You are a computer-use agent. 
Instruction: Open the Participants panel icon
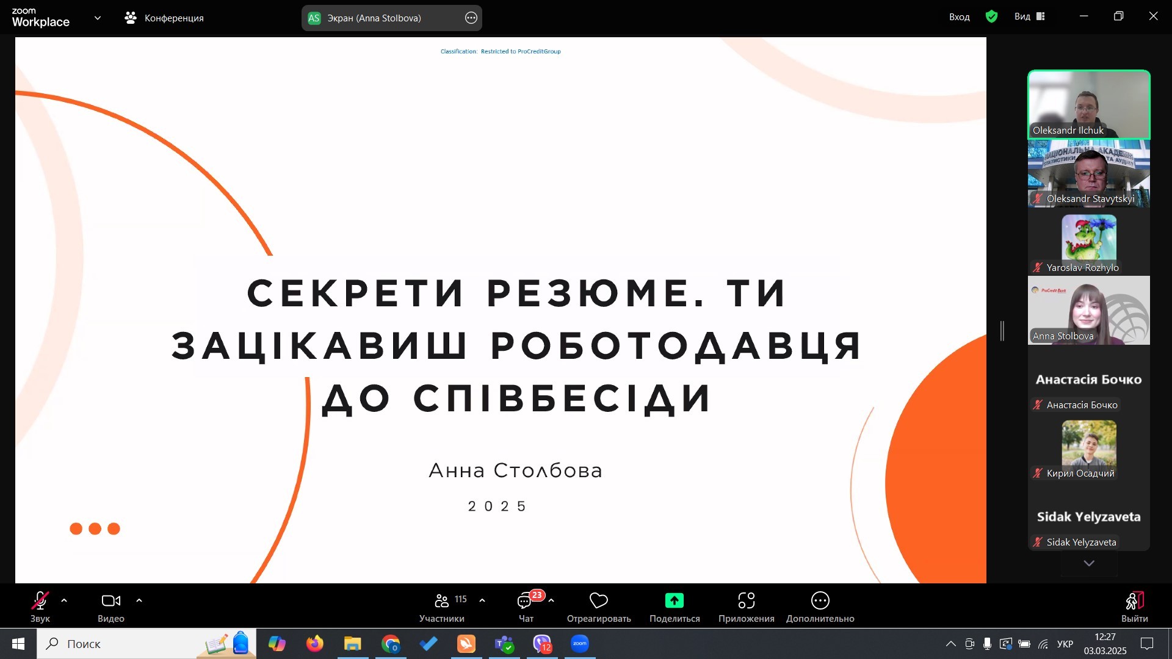pyautogui.click(x=442, y=601)
